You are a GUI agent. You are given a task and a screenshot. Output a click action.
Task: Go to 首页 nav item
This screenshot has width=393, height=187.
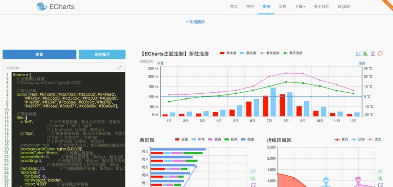point(234,7)
